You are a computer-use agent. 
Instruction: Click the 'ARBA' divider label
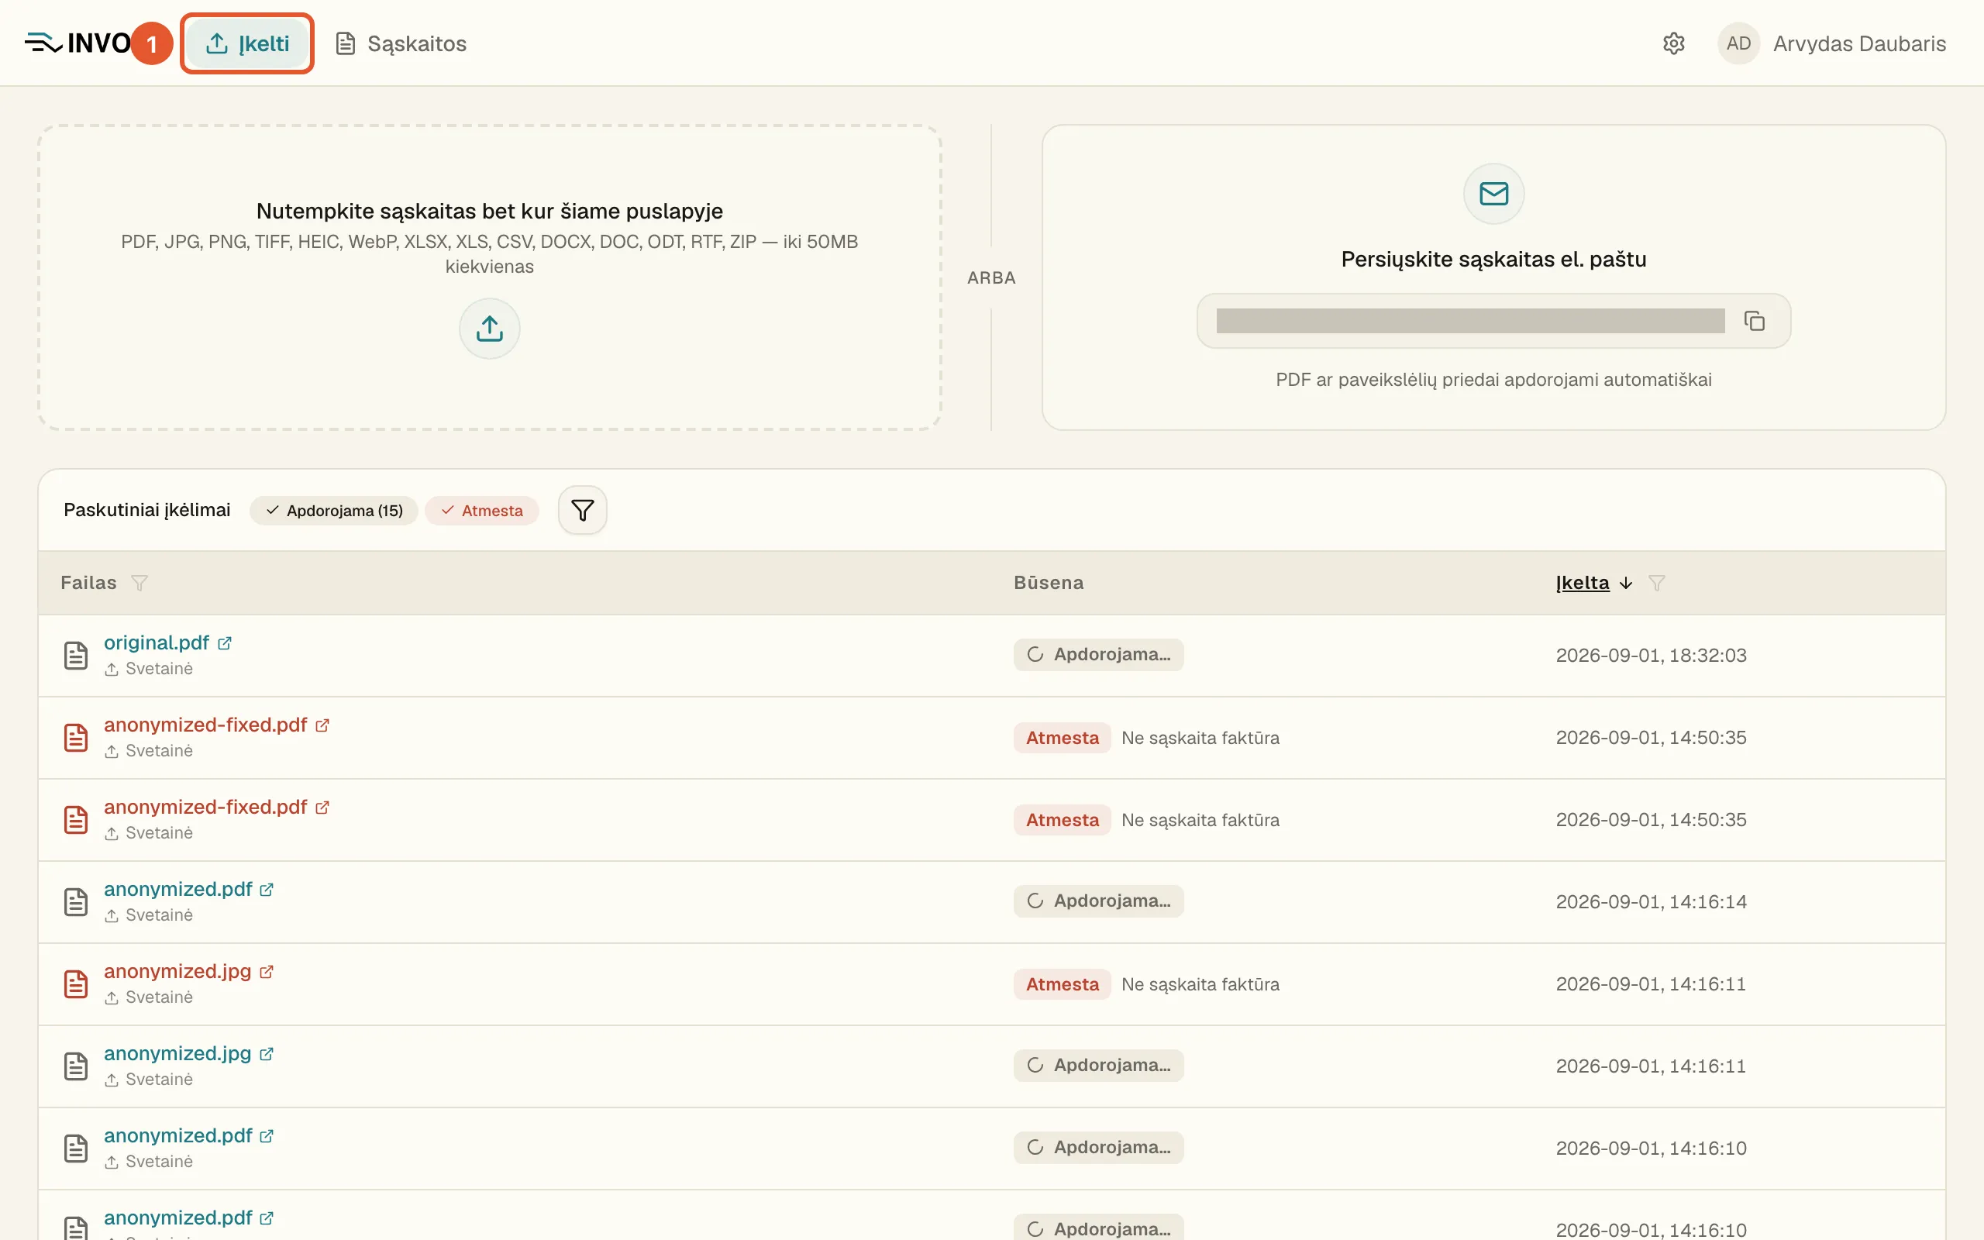[x=991, y=278]
